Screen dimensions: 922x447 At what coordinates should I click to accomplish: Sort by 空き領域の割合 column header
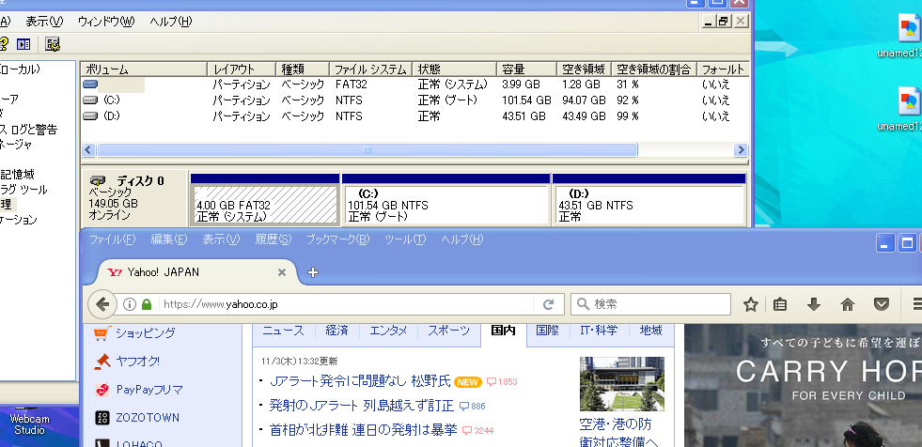click(654, 69)
